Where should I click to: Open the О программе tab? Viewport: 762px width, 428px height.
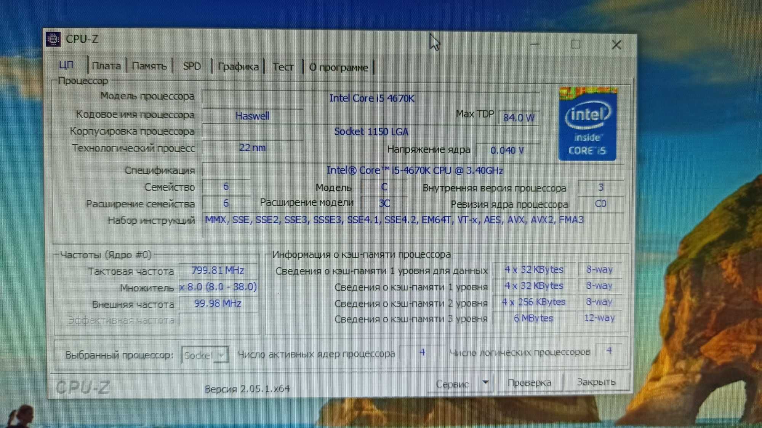(339, 67)
